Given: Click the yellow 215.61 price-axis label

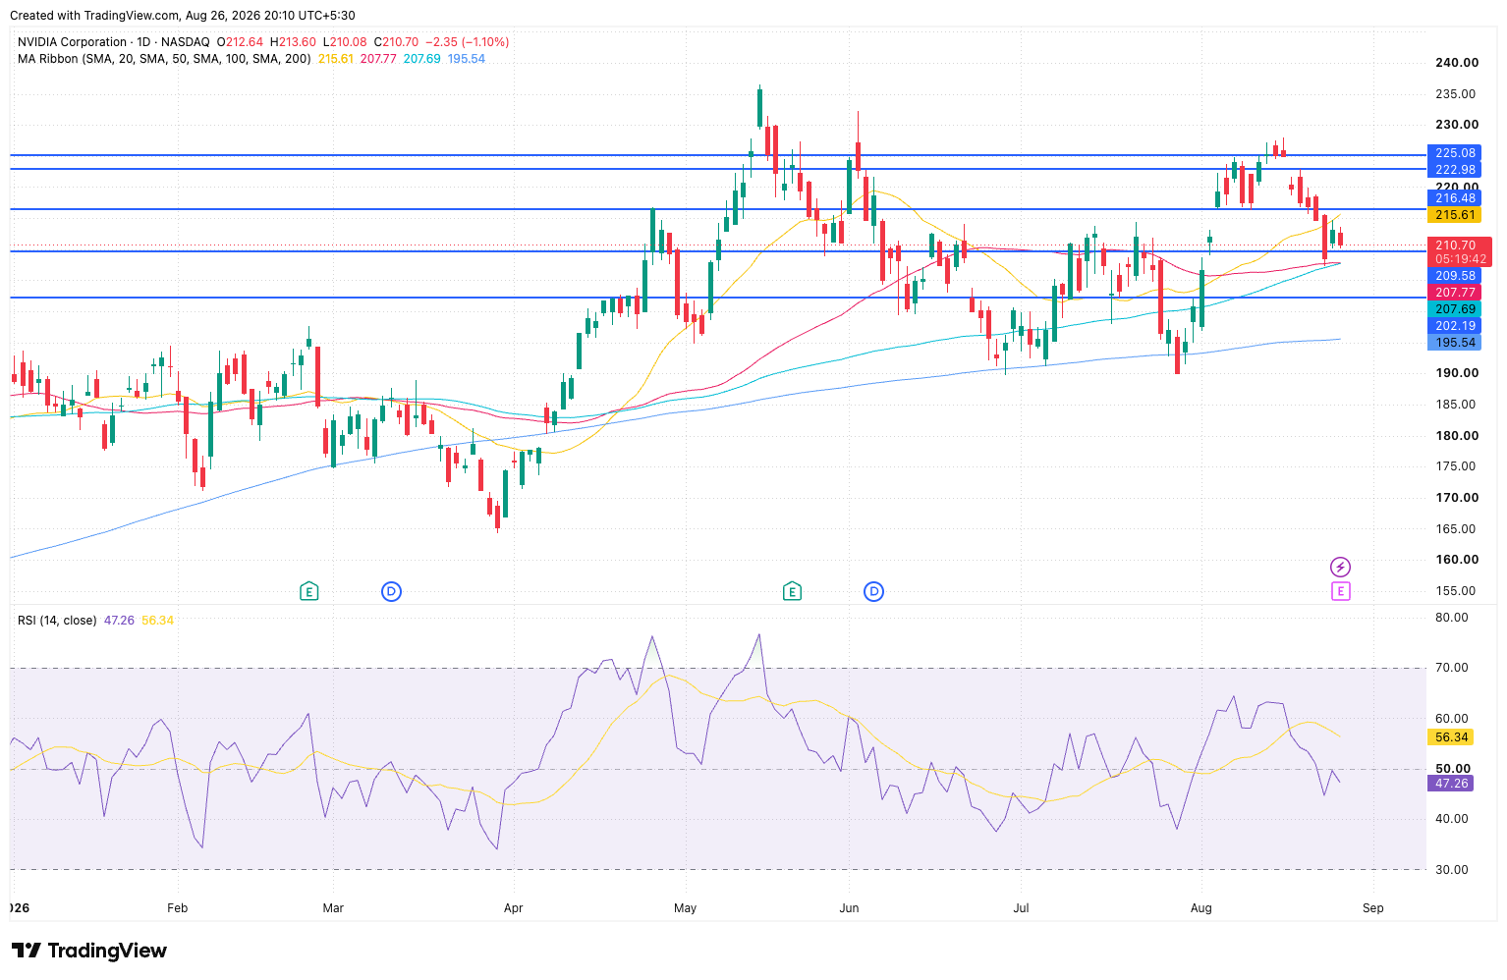Looking at the screenshot, I should [x=1455, y=215].
